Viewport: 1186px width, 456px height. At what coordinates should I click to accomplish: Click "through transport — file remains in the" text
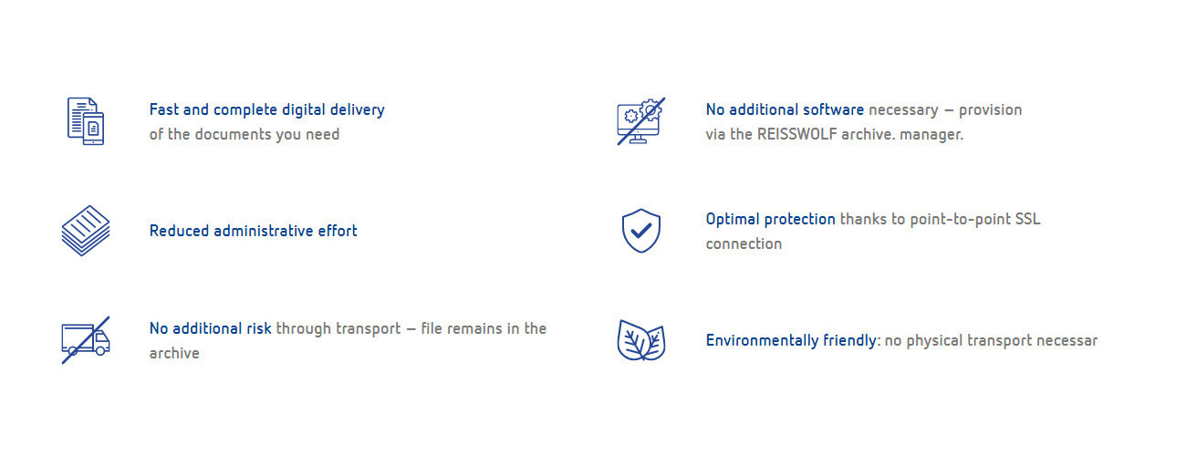pos(411,328)
